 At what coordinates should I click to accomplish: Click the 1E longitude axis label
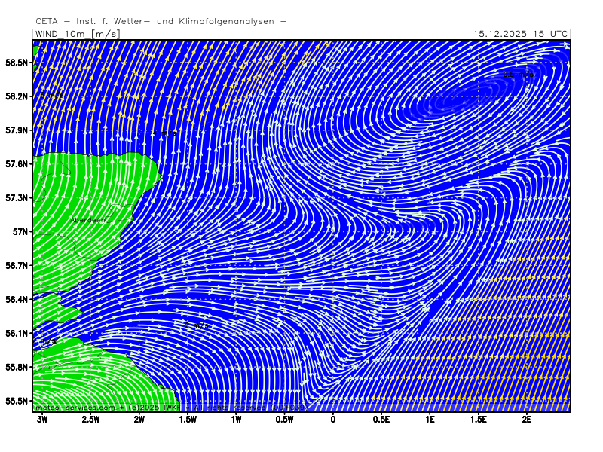tap(430, 419)
